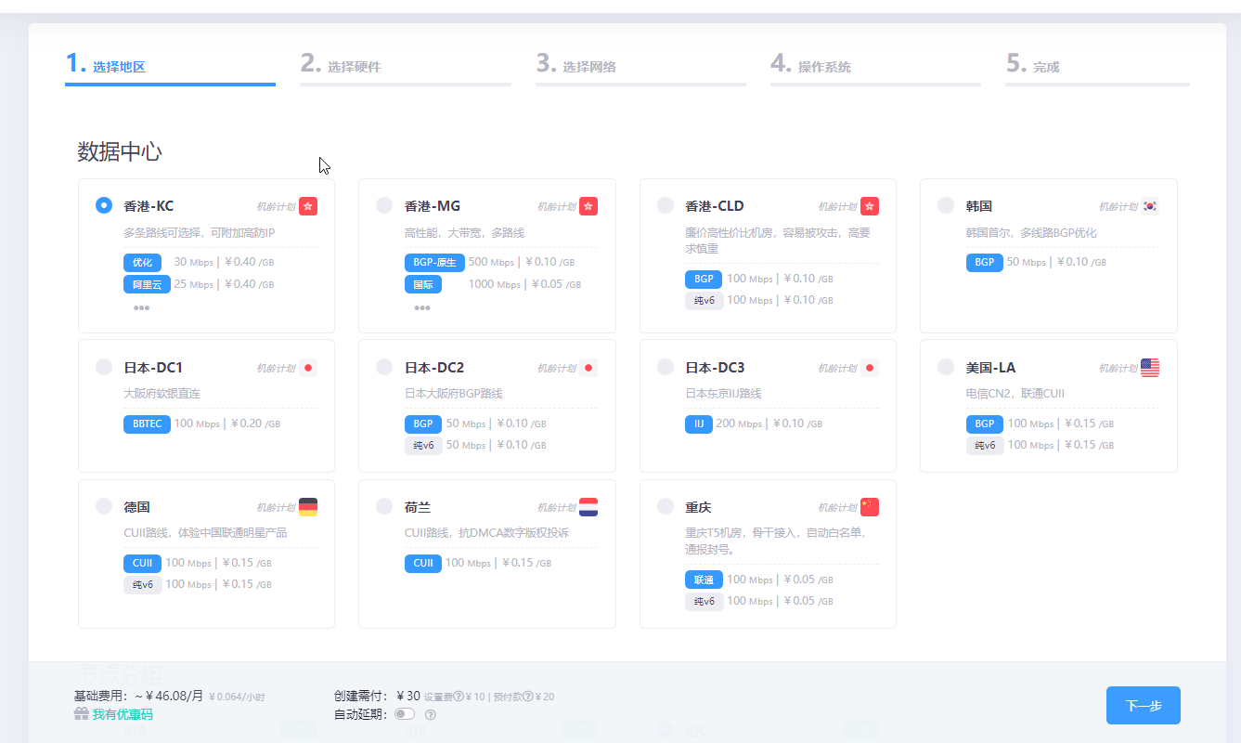Click the 下一步 next button

click(x=1143, y=706)
